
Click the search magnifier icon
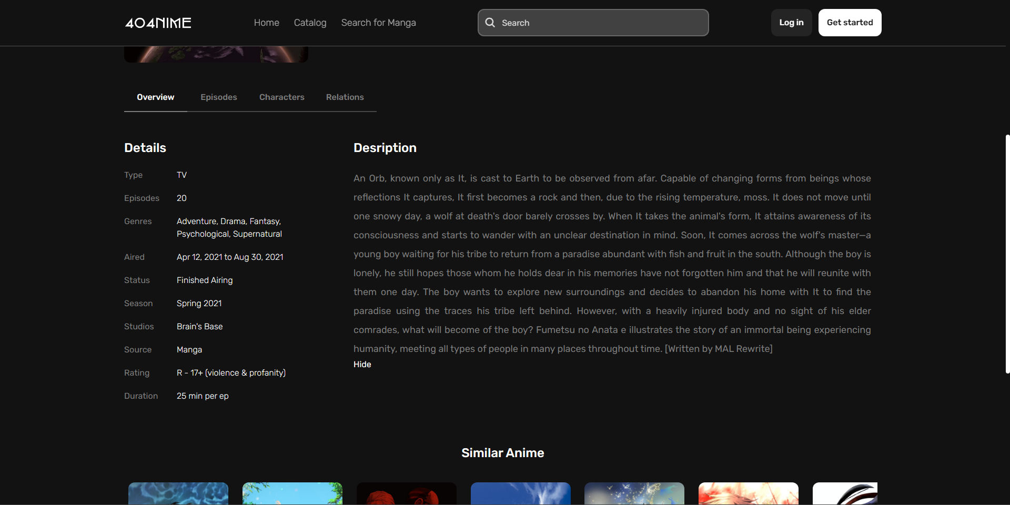click(490, 23)
